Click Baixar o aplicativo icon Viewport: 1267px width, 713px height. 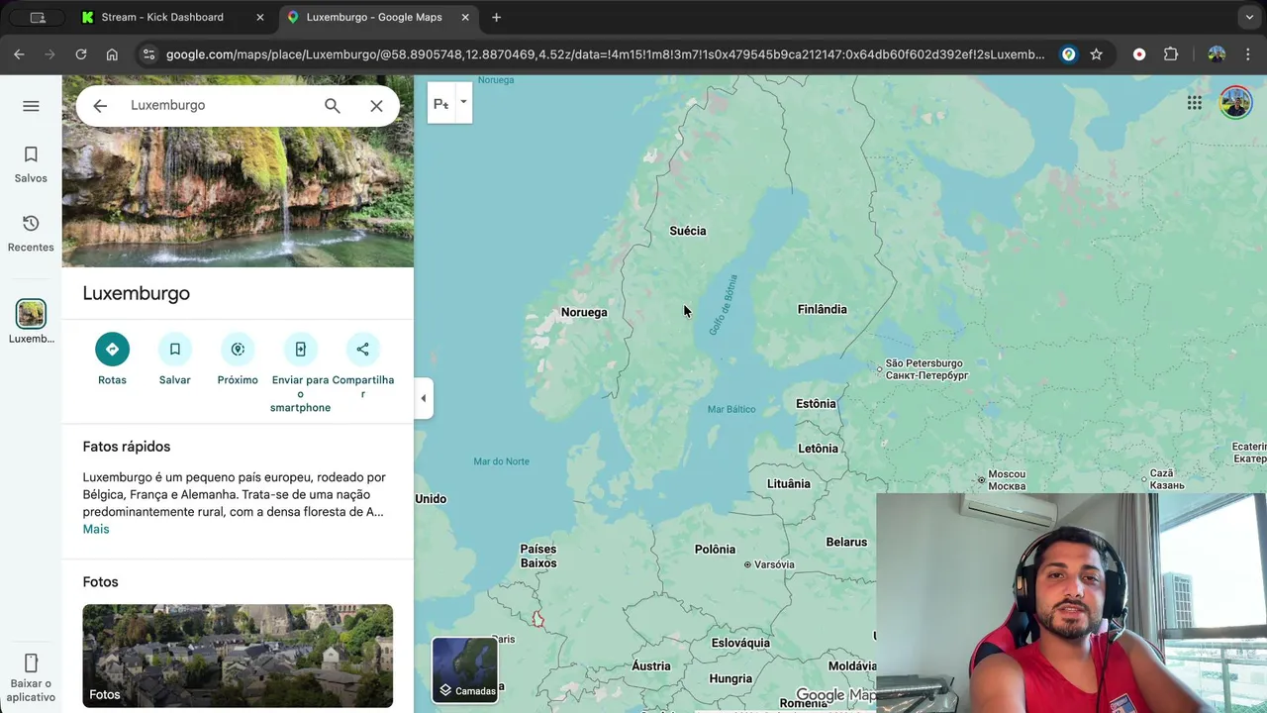click(x=31, y=662)
